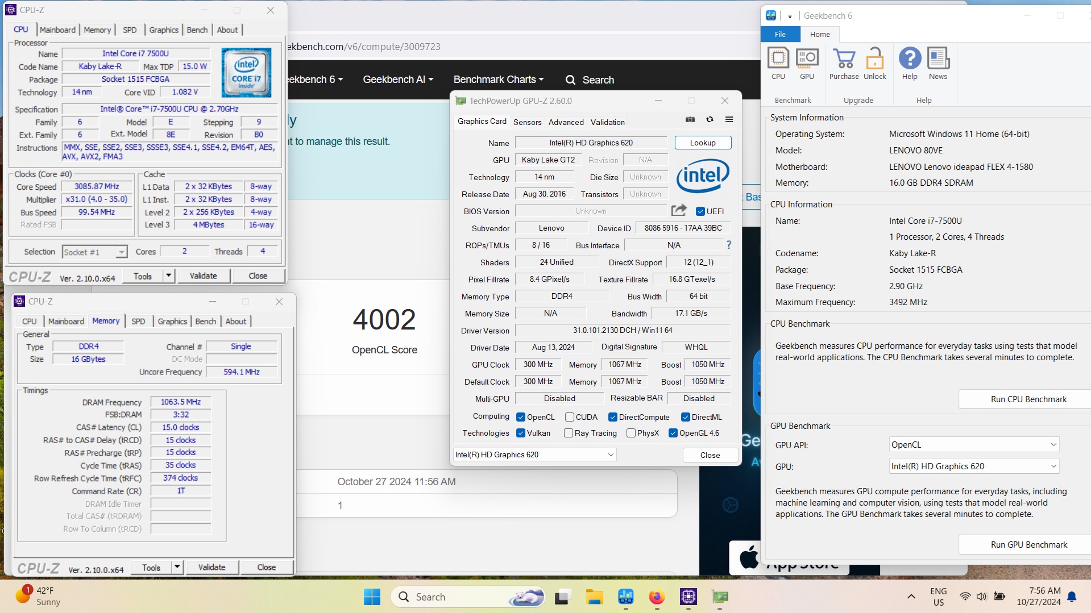Open Advanced tab in GPU-Z
Screen dimensions: 1091x613
point(566,122)
